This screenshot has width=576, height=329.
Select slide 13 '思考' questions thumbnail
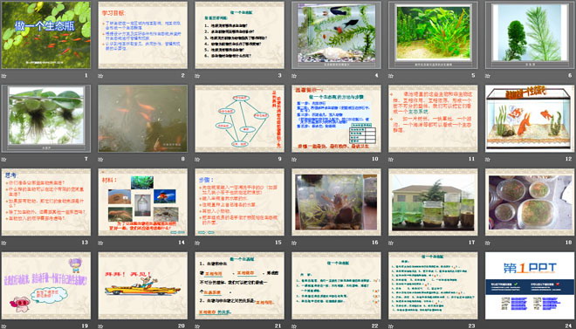[46, 202]
